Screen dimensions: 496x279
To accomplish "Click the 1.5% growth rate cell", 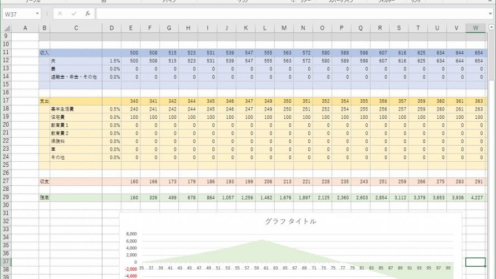I will 111,61.
